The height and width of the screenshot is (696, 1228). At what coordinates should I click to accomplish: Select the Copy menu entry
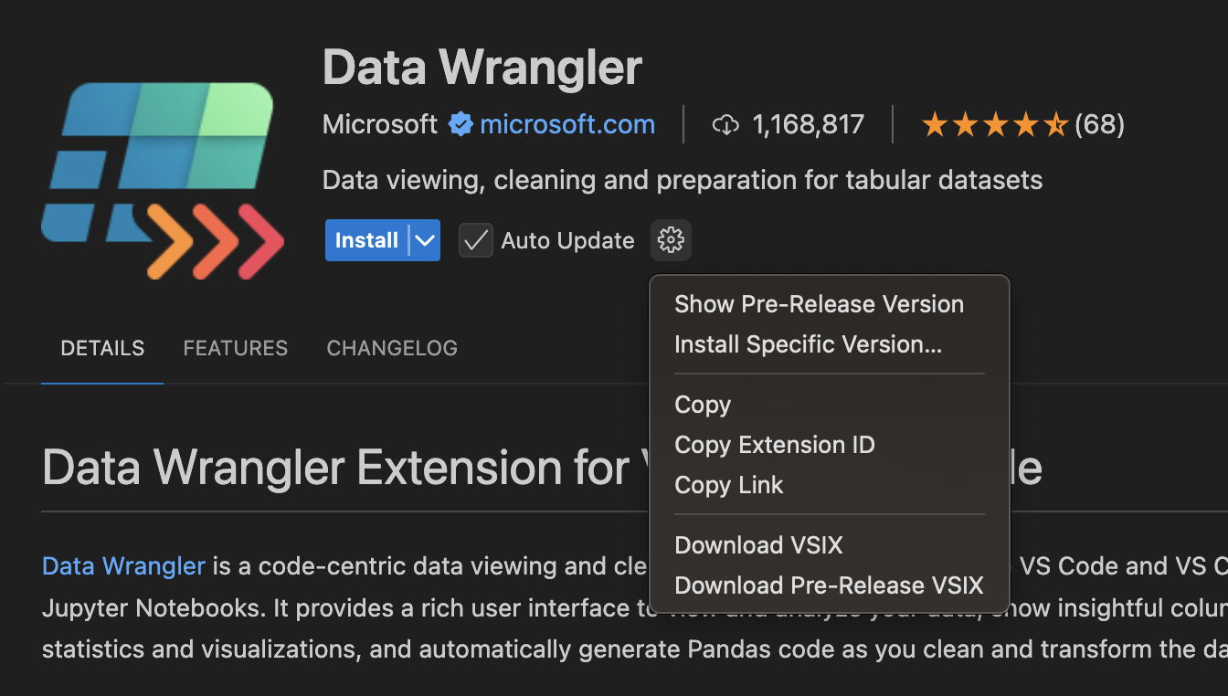[x=703, y=405]
